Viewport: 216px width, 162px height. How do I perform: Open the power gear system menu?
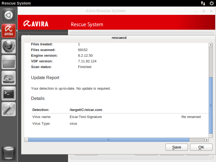211,3
